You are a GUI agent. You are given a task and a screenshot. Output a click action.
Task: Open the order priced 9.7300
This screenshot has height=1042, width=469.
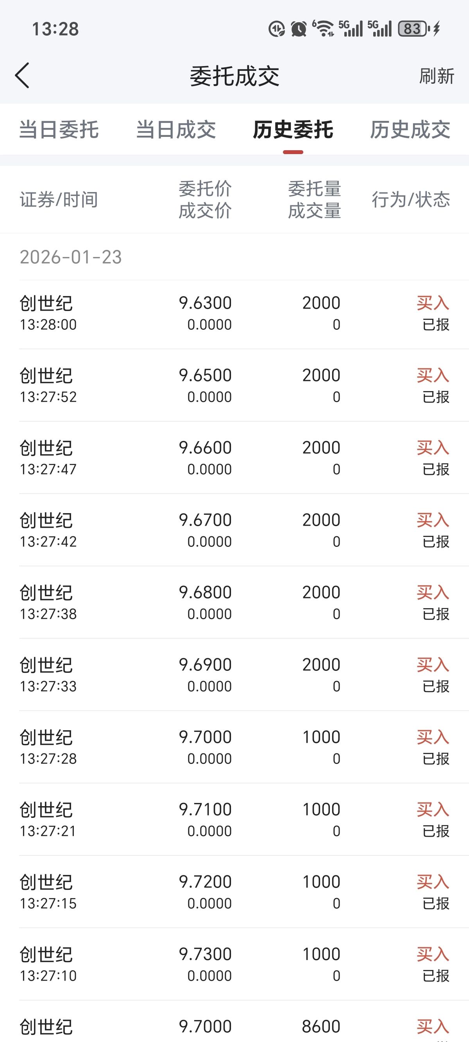coord(234,965)
